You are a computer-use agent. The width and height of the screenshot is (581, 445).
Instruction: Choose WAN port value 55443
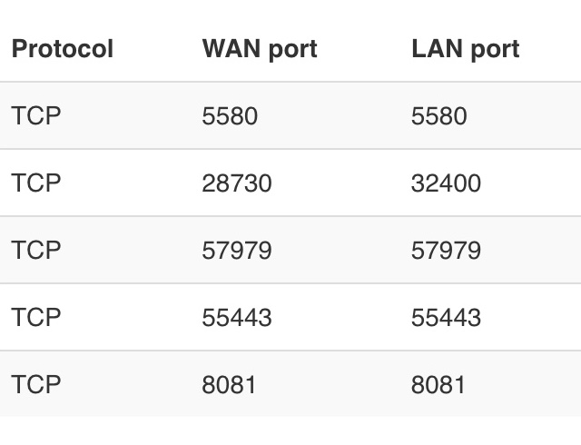click(236, 318)
